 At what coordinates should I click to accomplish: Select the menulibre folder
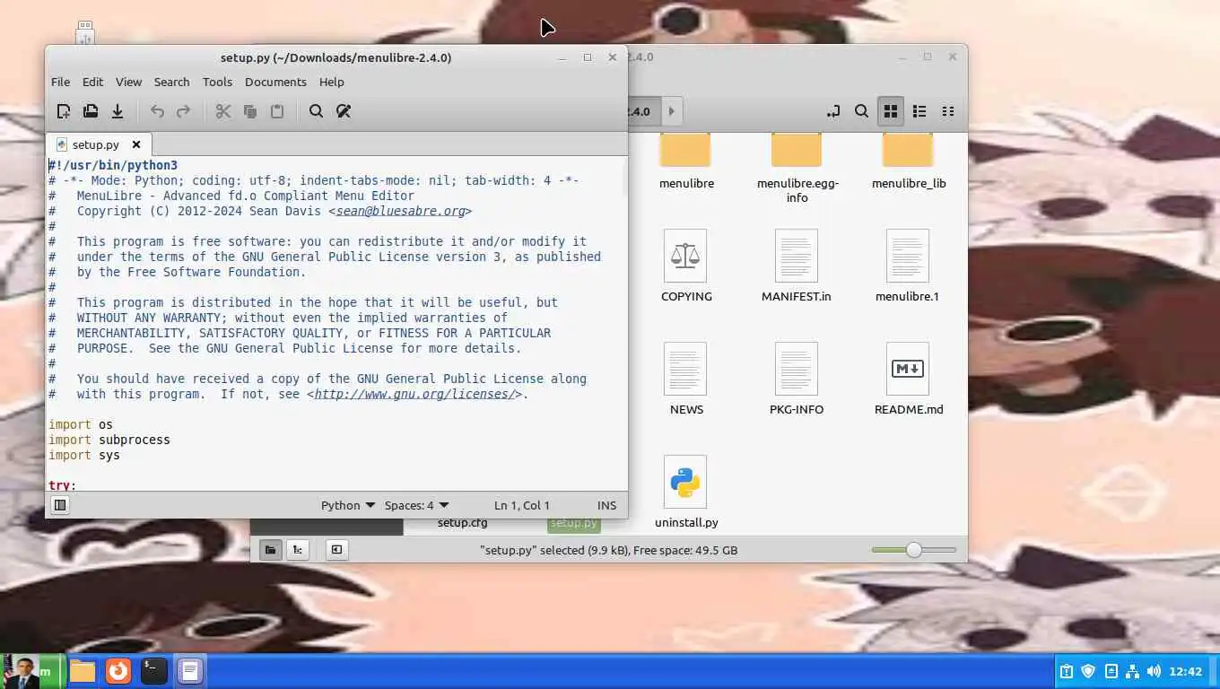tap(686, 161)
